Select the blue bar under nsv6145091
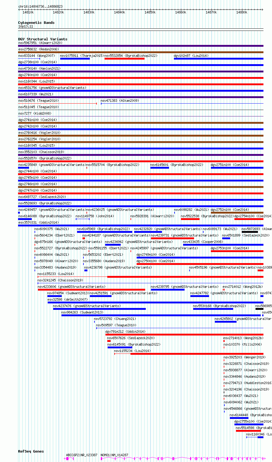This screenshot has height=462, width=272. (x=120, y=347)
